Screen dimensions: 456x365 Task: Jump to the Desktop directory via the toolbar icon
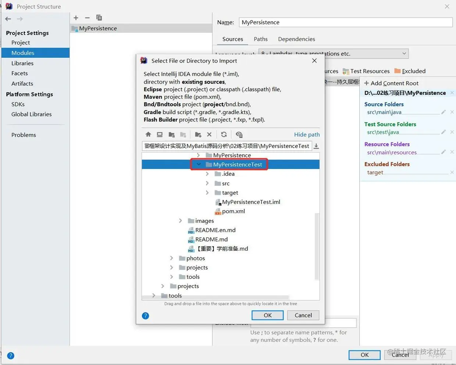click(x=160, y=135)
